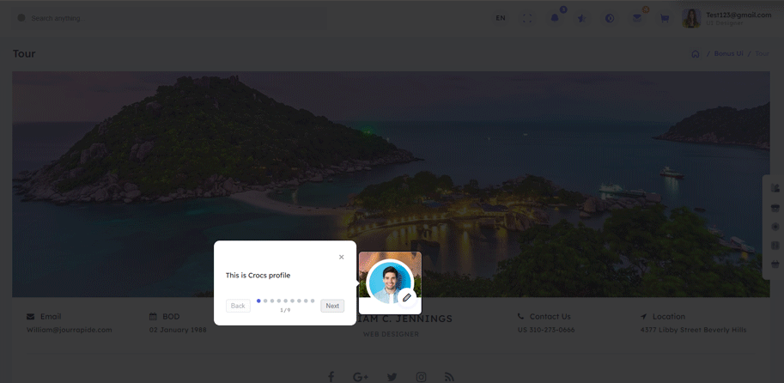Click the Back button in tour popup
This screenshot has height=383, width=784.
[238, 306]
